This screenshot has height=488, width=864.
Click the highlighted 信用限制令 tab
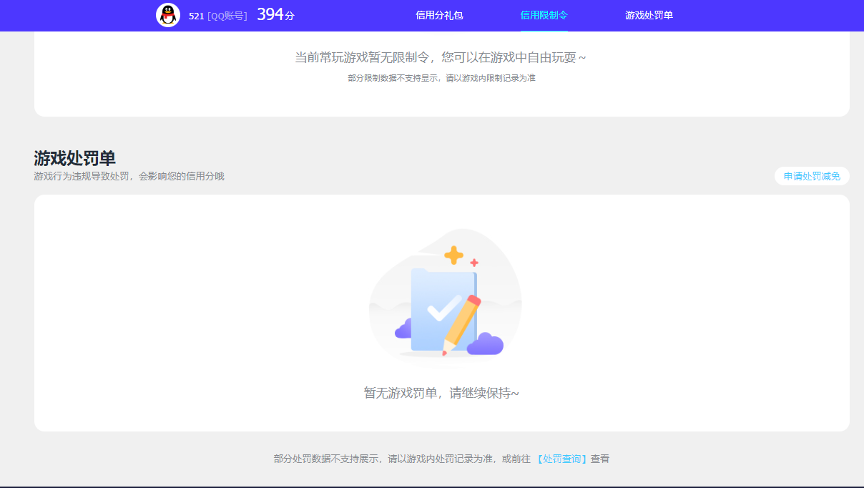[544, 14]
